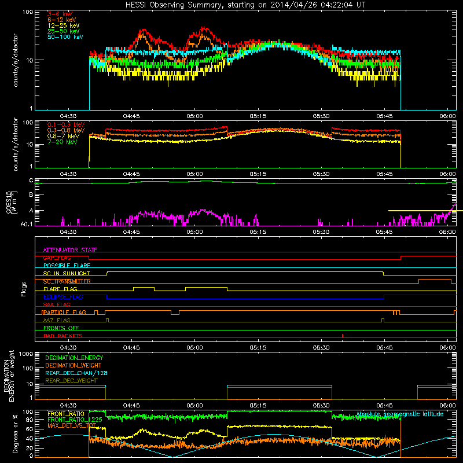Viewport: 463px width, 463px height.
Task: Click the Flags vertical axis title
Action: click(x=24, y=289)
